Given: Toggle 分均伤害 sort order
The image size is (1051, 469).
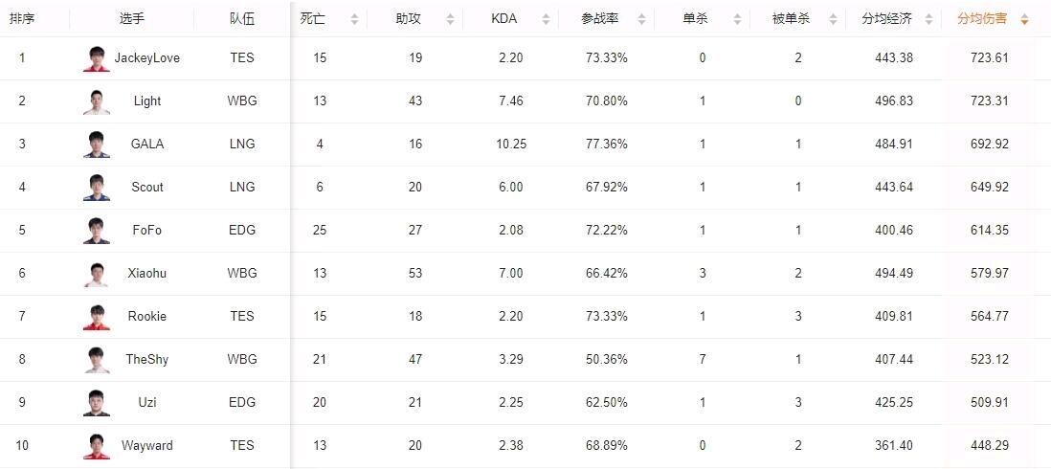Looking at the screenshot, I should 1024,19.
